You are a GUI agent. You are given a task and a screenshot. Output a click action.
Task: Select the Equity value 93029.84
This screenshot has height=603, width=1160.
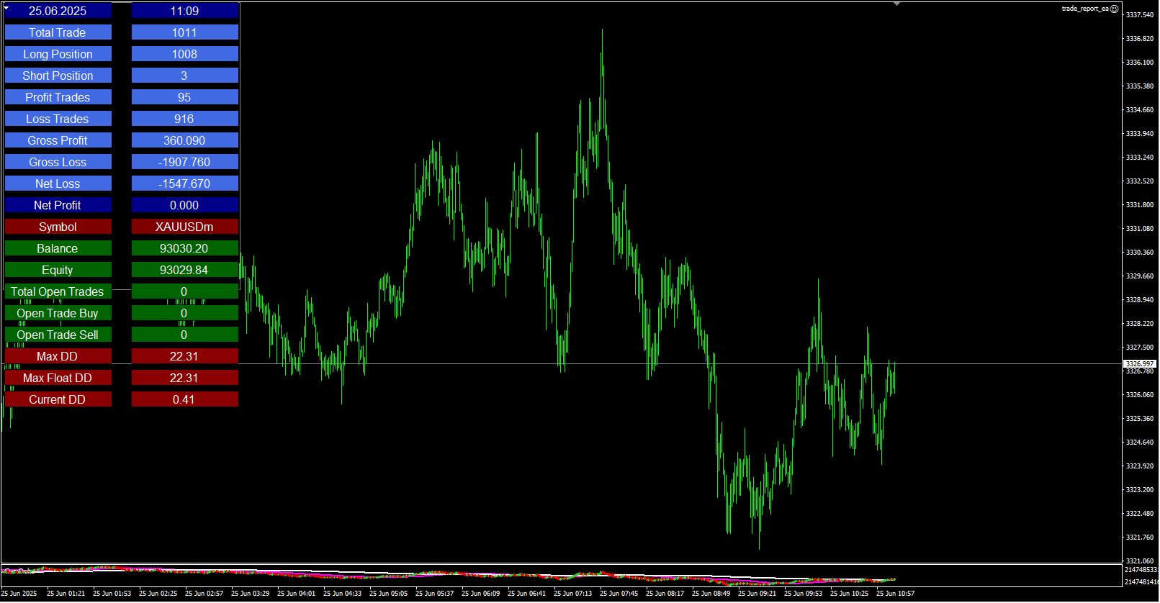pos(184,270)
